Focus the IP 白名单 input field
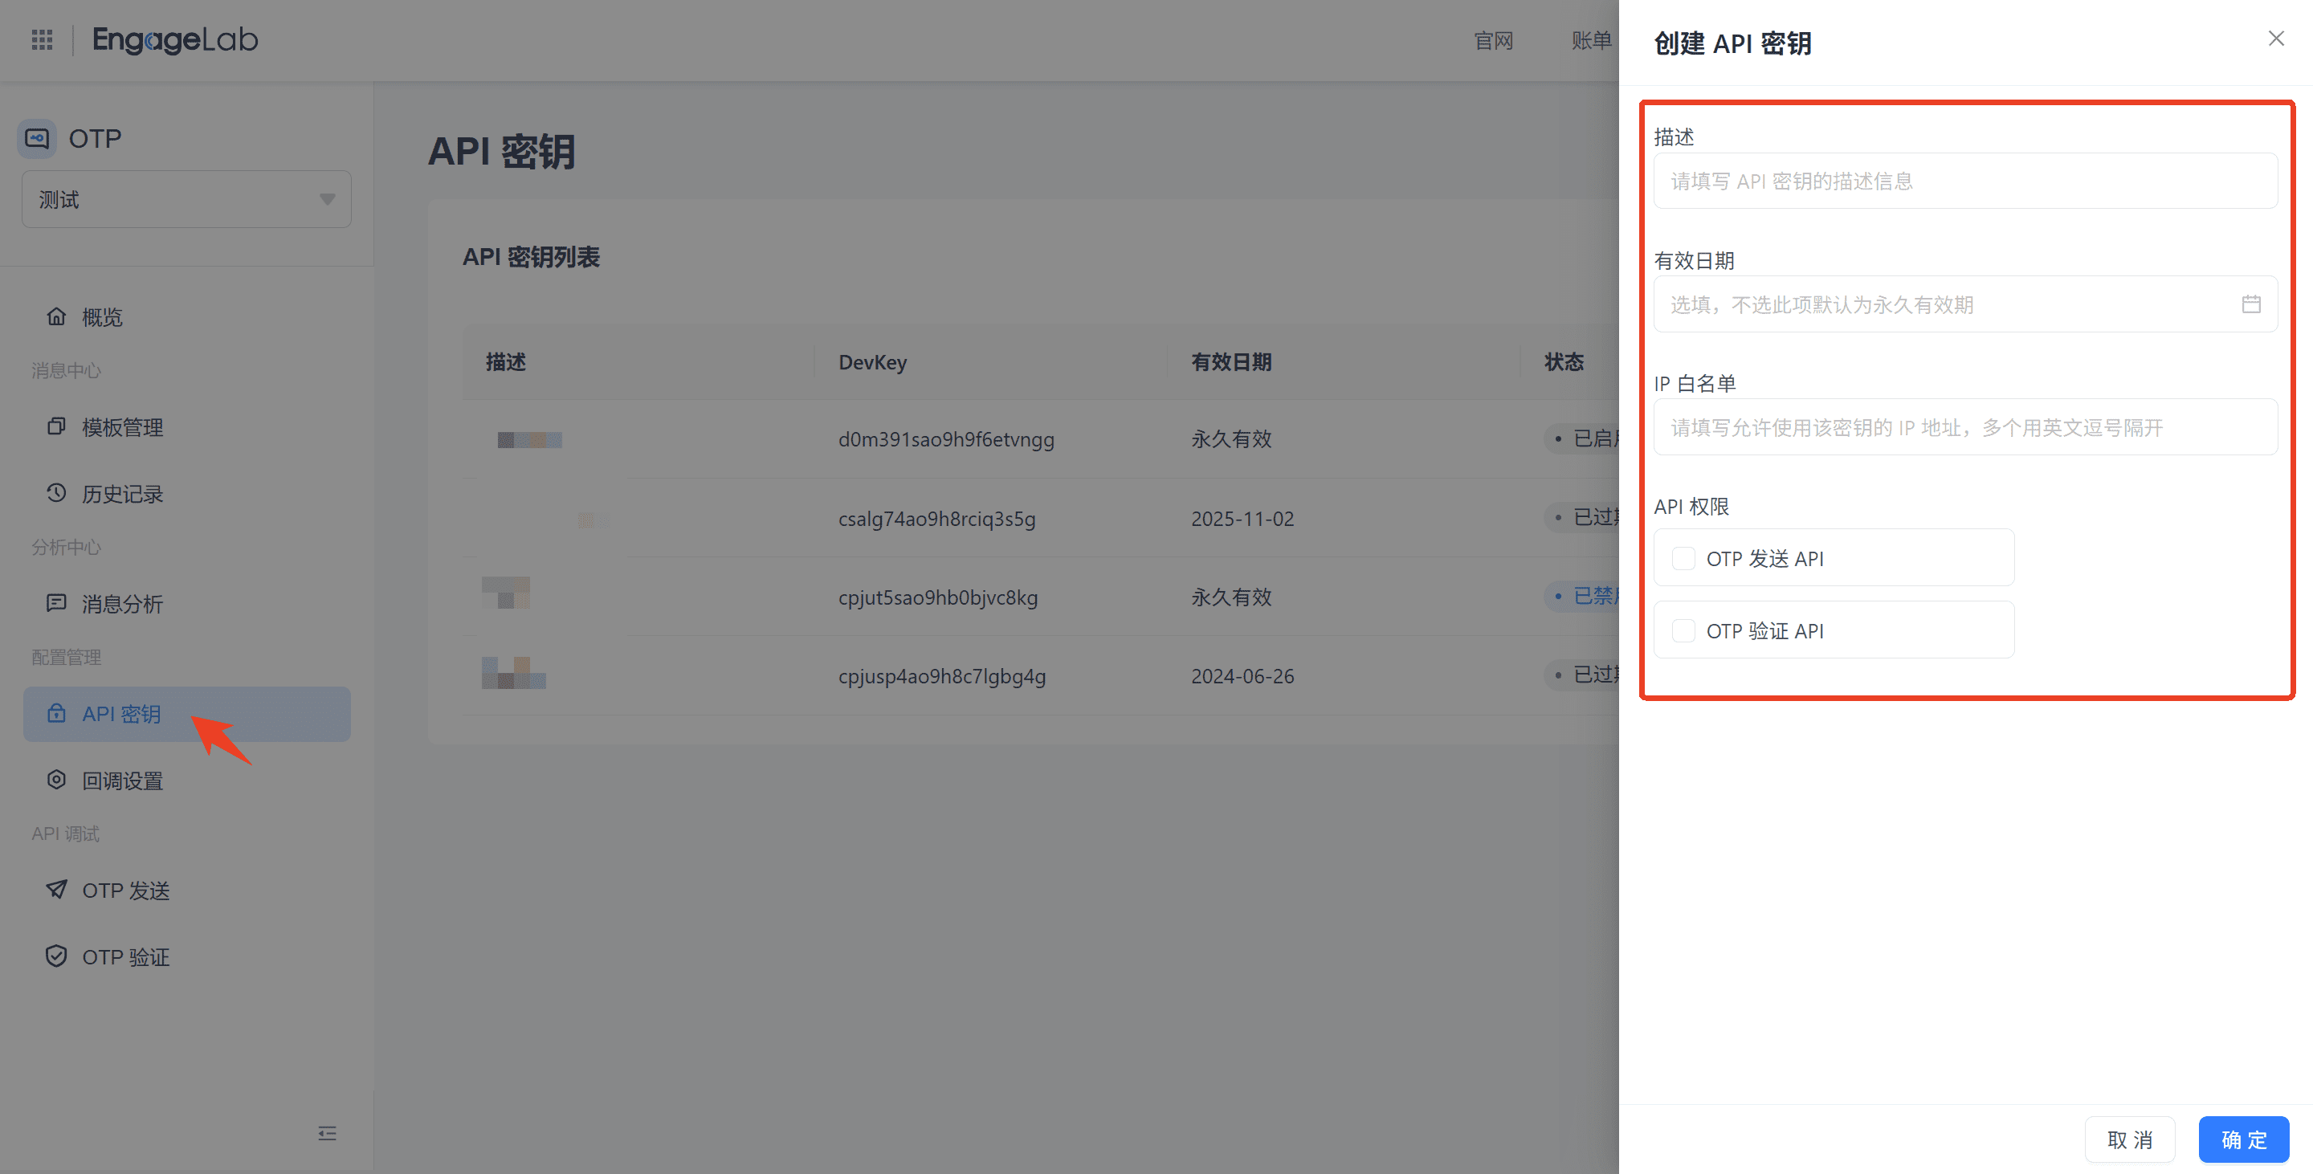2313x1174 pixels. (1965, 427)
